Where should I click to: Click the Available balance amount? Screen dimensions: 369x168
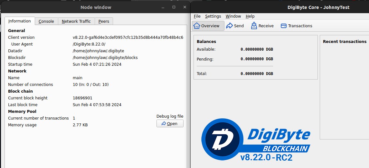(x=257, y=49)
